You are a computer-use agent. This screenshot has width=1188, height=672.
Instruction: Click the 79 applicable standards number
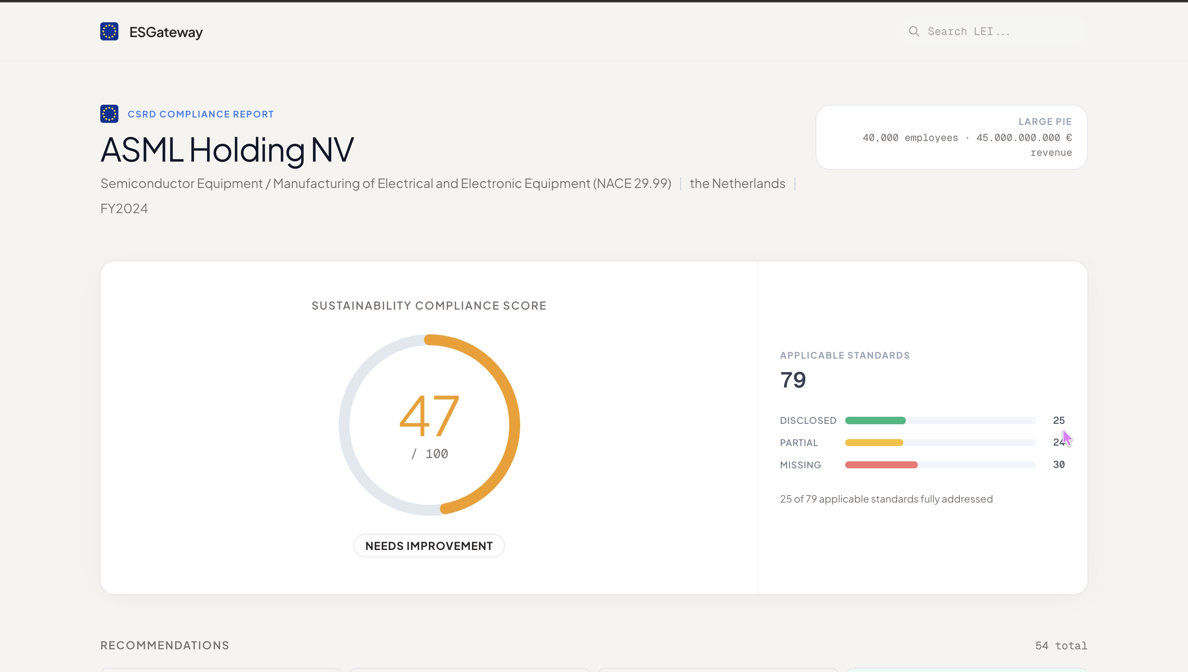point(793,380)
